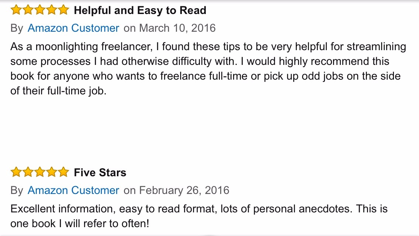This screenshot has width=419, height=236.
Task: Open the Five Stars review title
Action: pos(100,173)
